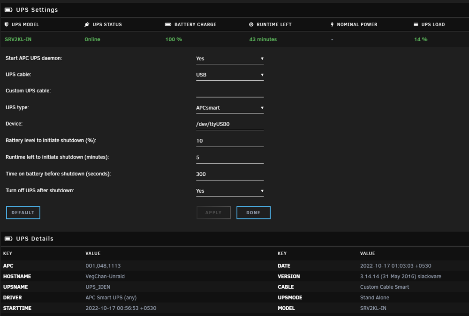Click the MODEL key in UPS Details

click(x=286, y=308)
